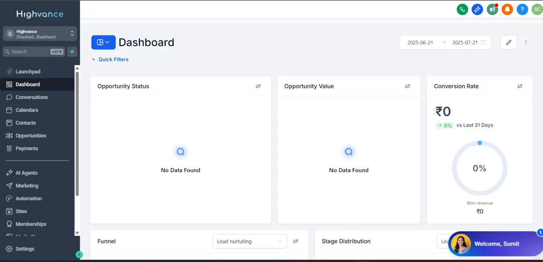Open the Lead nurtuting pipeline dropdown
This screenshot has height=262, width=543.
pyautogui.click(x=250, y=241)
